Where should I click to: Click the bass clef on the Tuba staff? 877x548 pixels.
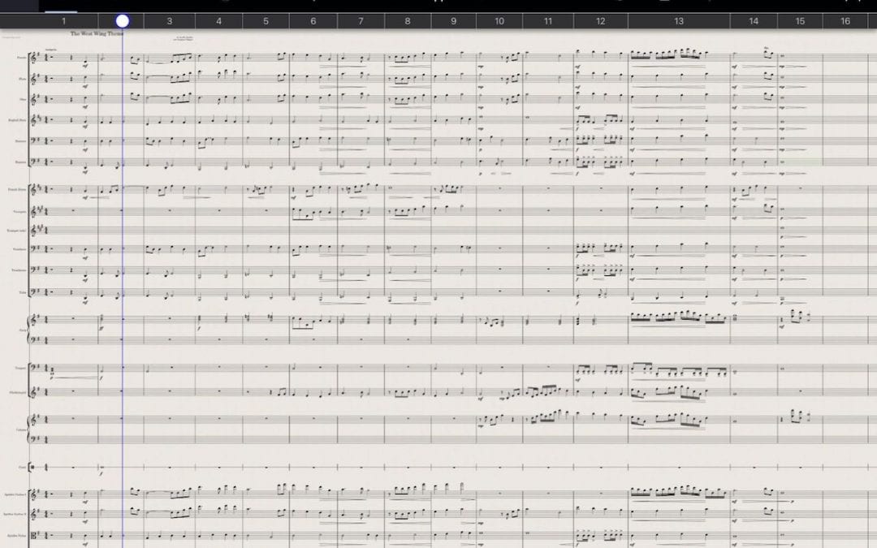pos(34,291)
